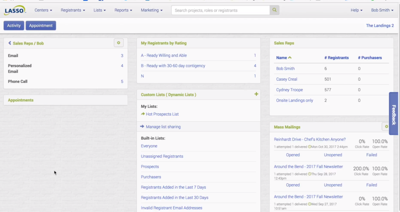The image size is (400, 212).
Task: Click in the search projects field
Action: click(220, 10)
